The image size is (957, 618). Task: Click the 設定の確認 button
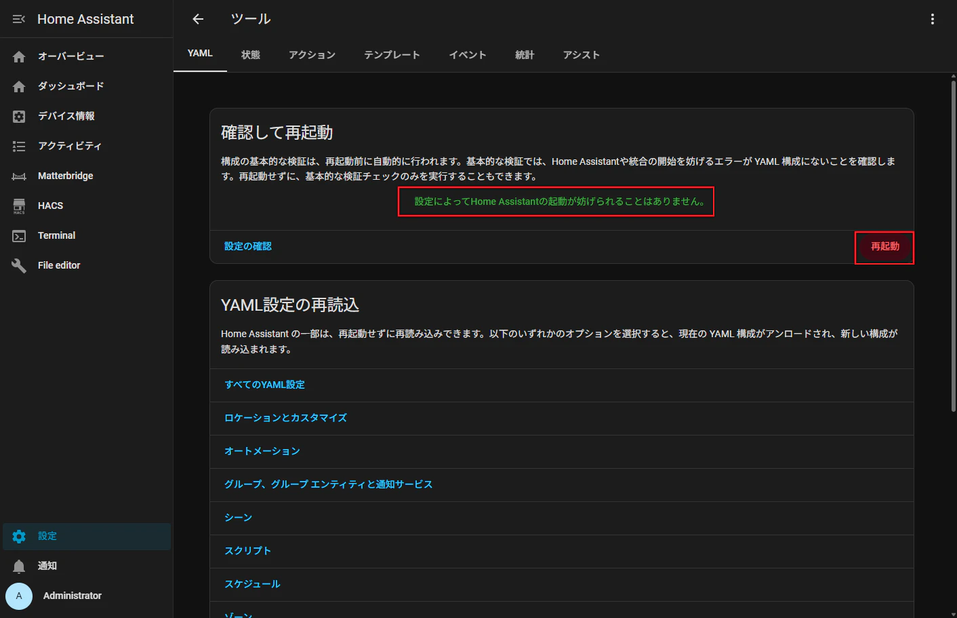coord(248,246)
